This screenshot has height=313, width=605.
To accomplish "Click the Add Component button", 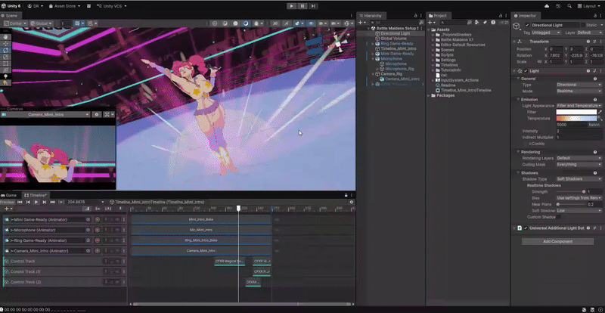I will point(557,242).
